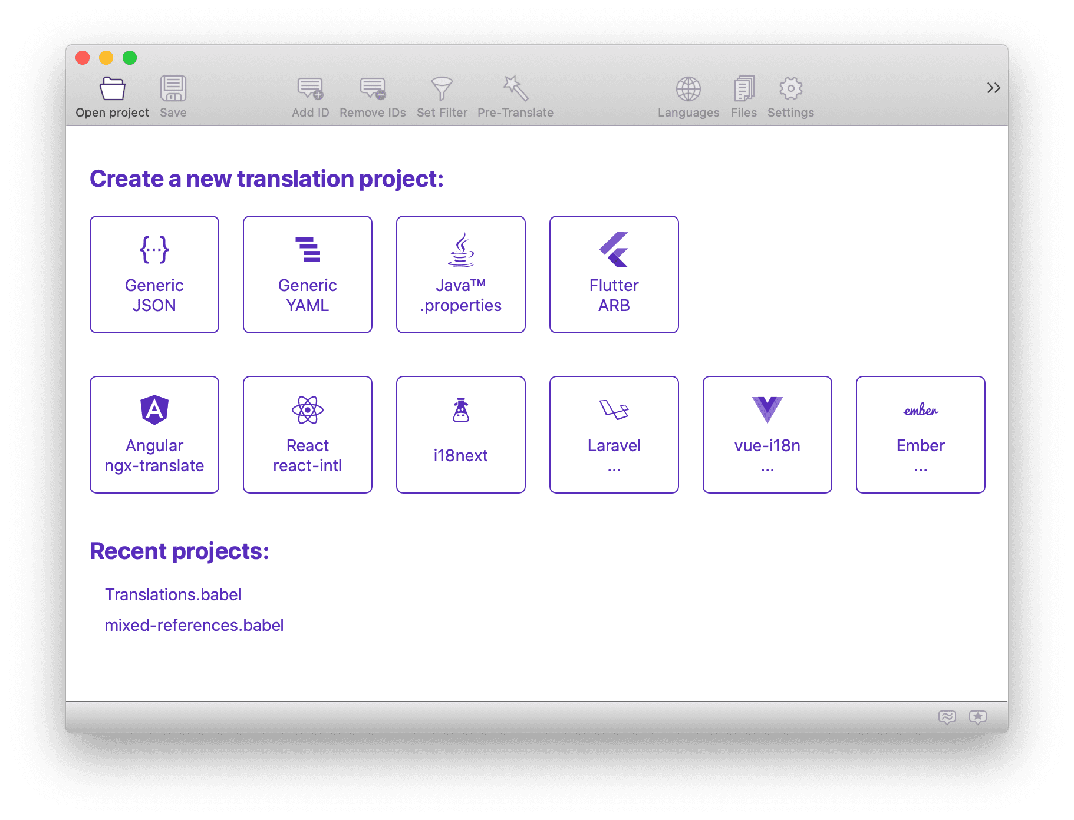The width and height of the screenshot is (1074, 820).
Task: Create a Flutter ARB project
Action: (614, 275)
